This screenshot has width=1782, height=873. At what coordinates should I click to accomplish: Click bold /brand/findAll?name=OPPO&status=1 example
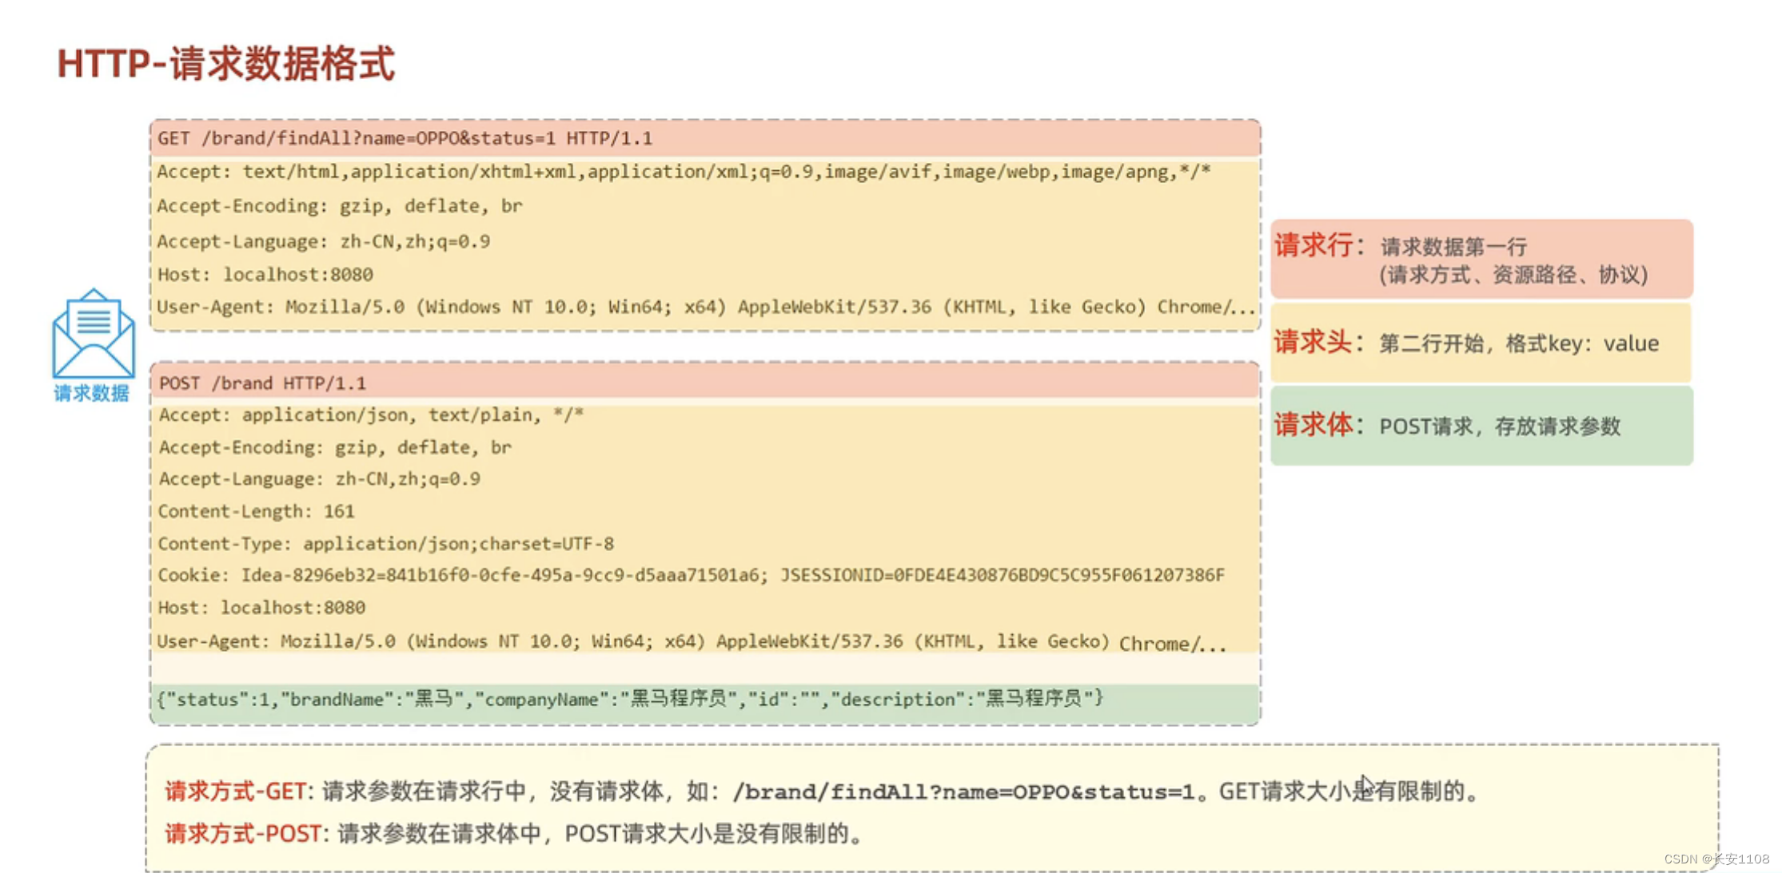click(x=963, y=792)
